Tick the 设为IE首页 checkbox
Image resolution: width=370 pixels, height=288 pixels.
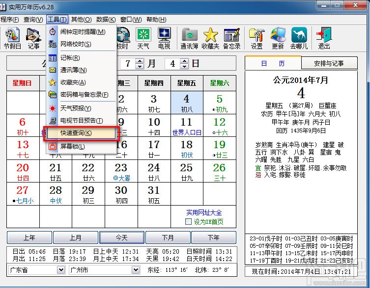click(x=188, y=222)
